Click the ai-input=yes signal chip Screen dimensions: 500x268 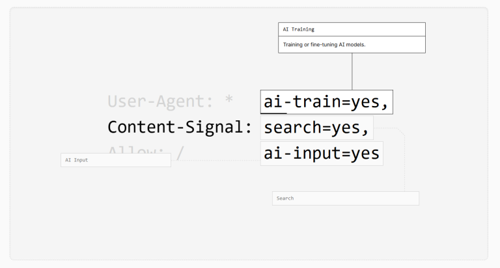pos(322,154)
